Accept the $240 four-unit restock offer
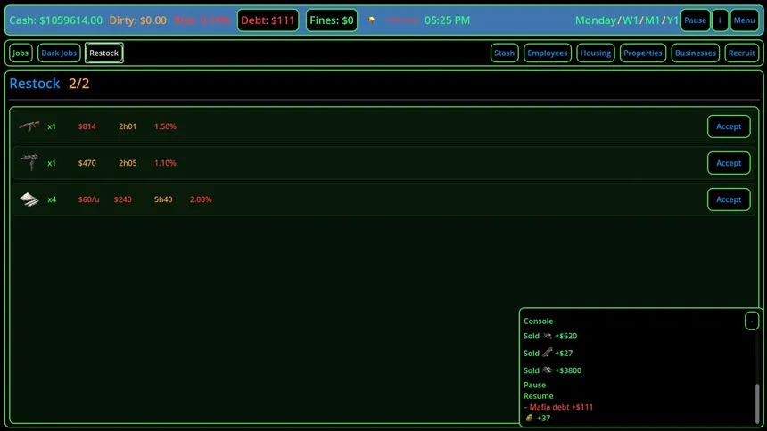The height and width of the screenshot is (431, 767). tap(729, 199)
